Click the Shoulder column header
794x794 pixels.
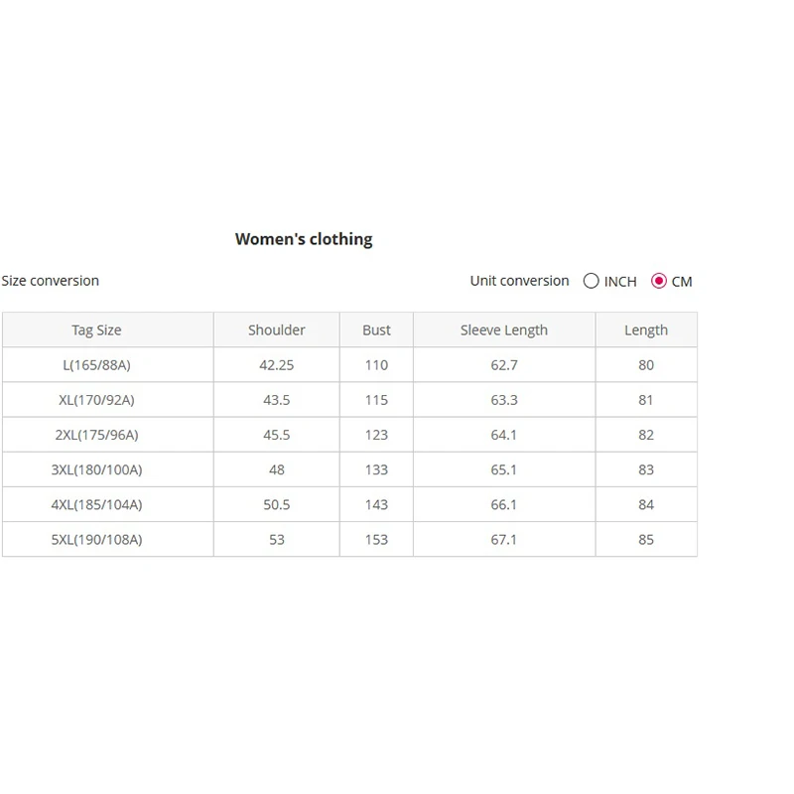[277, 331]
